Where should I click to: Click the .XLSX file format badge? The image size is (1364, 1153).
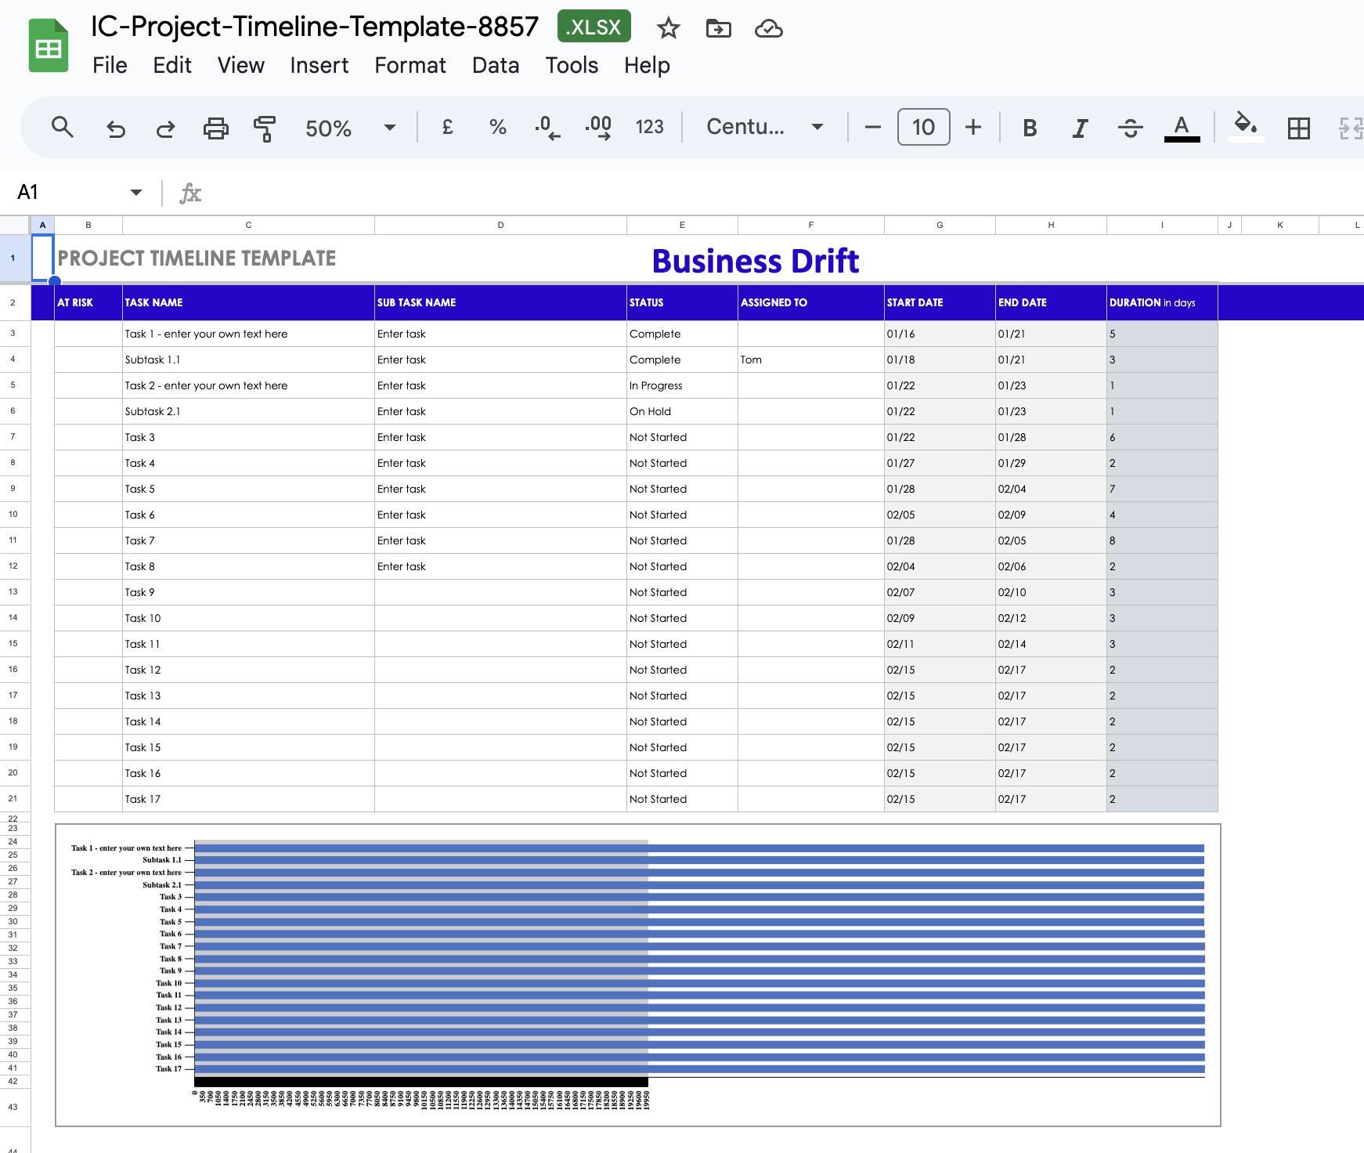[594, 27]
